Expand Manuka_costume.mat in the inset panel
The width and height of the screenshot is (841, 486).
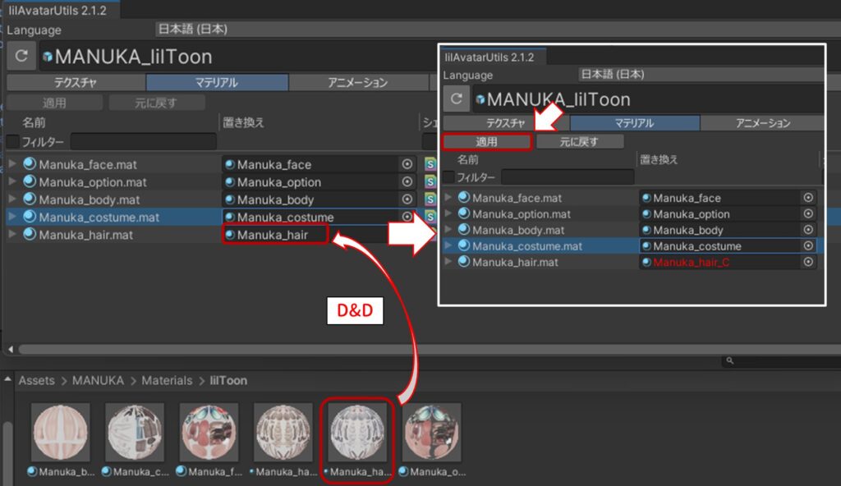448,245
